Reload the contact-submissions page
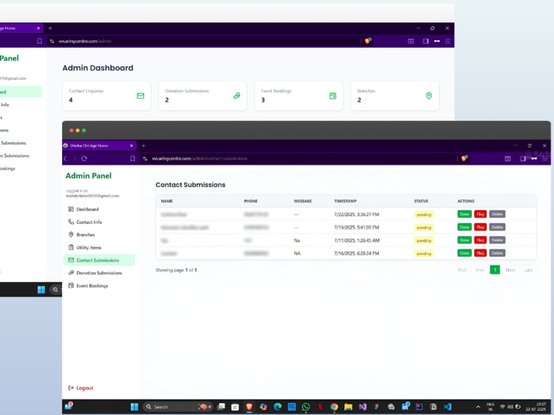The image size is (554, 415). [x=84, y=158]
